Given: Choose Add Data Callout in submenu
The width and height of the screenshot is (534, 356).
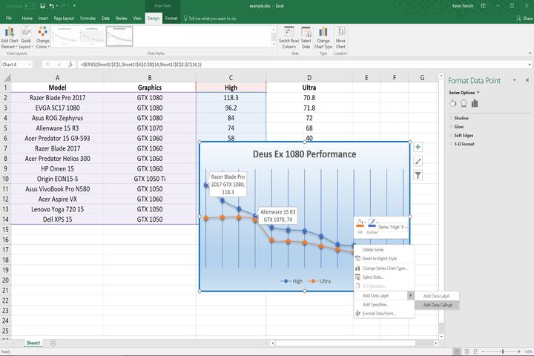Looking at the screenshot, I should click(438, 305).
